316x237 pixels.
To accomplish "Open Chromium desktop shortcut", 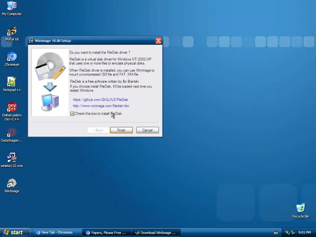I will [x=12, y=59].
